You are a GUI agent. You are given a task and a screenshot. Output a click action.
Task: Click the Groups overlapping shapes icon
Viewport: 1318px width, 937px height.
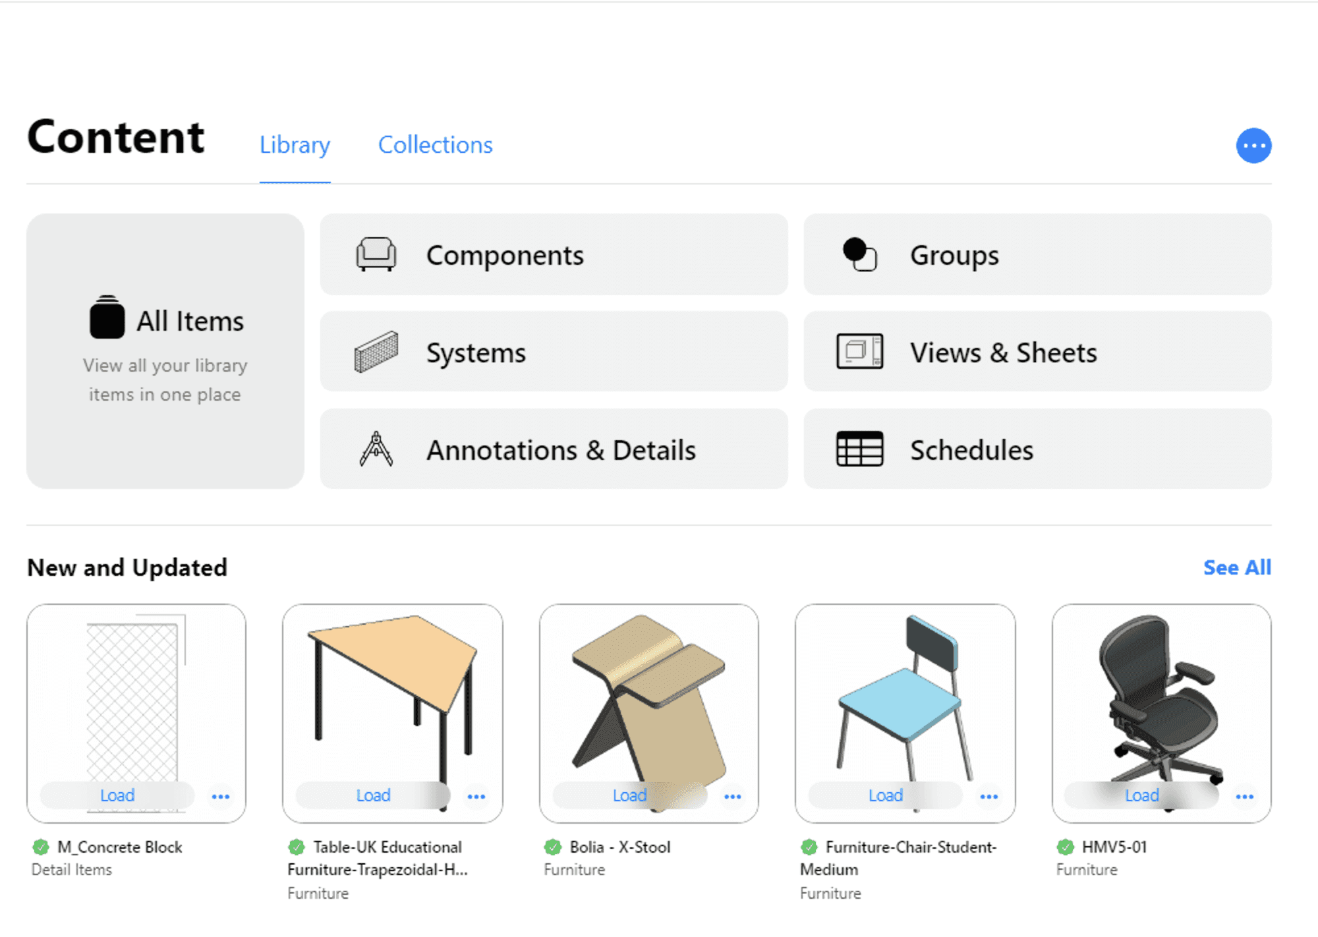(859, 254)
